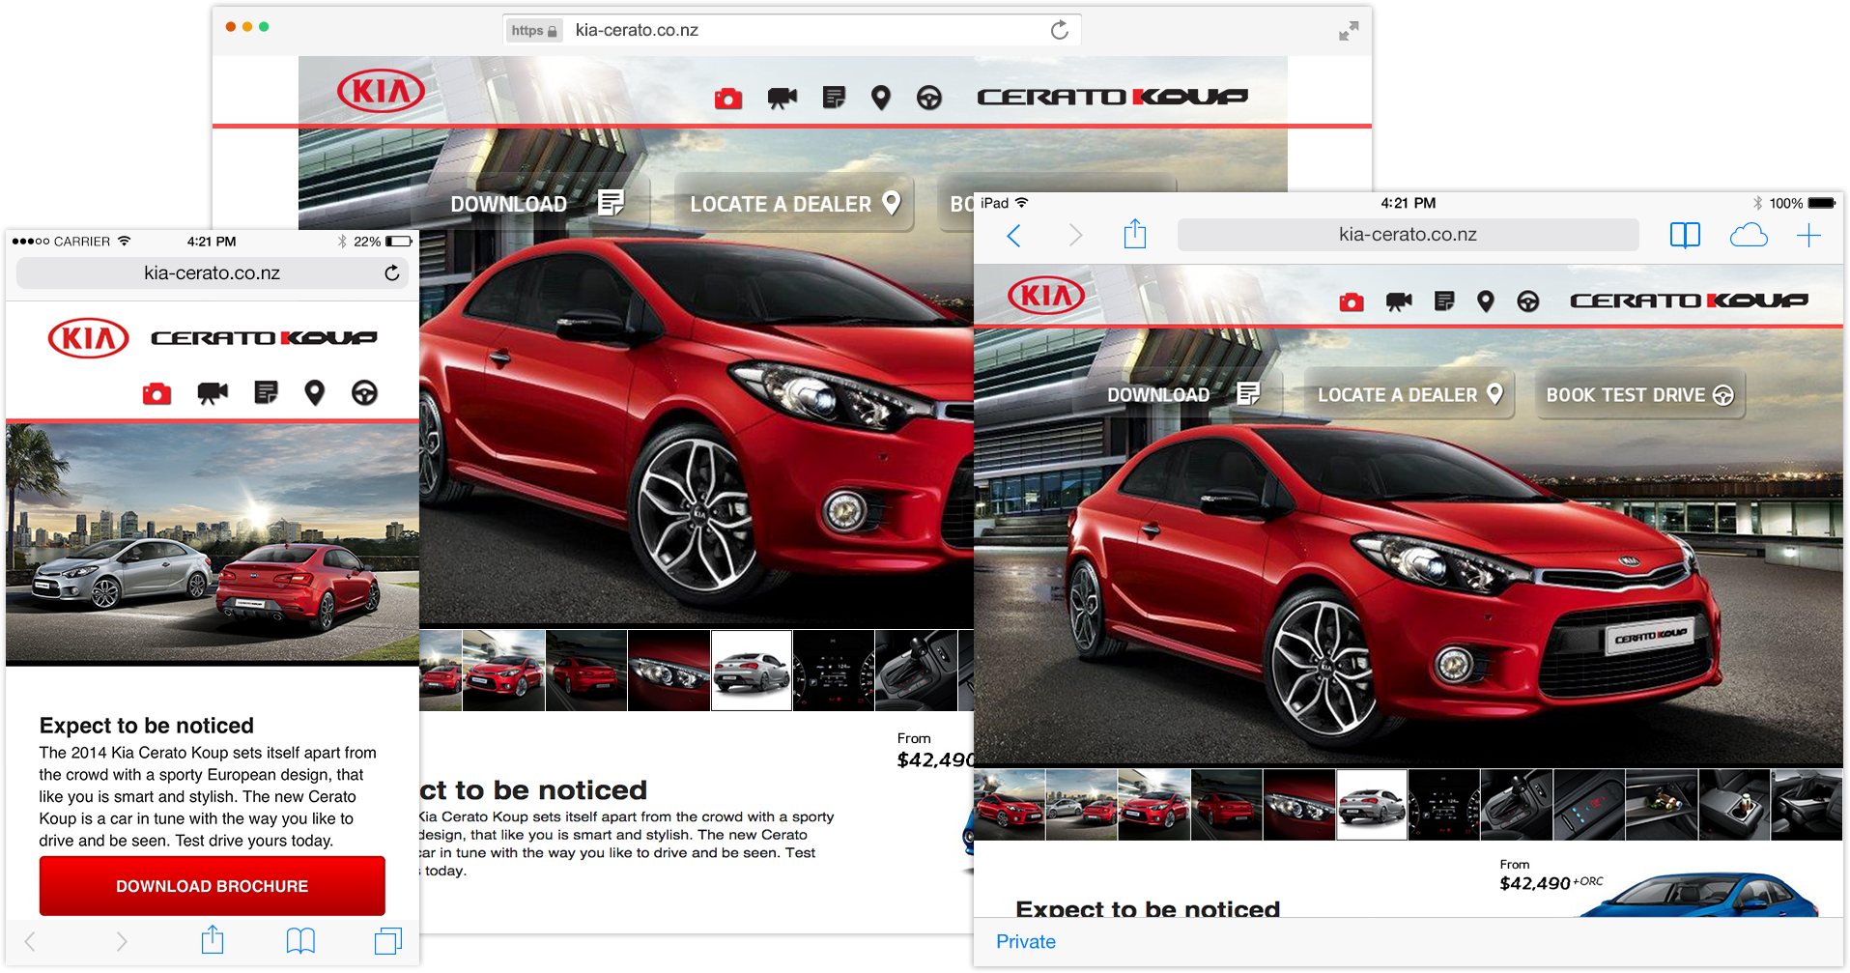Click the desktop browser kia-cerato.co.nz address field
Image resolution: width=1850 pixels, height=973 pixels.
pyautogui.click(x=792, y=30)
